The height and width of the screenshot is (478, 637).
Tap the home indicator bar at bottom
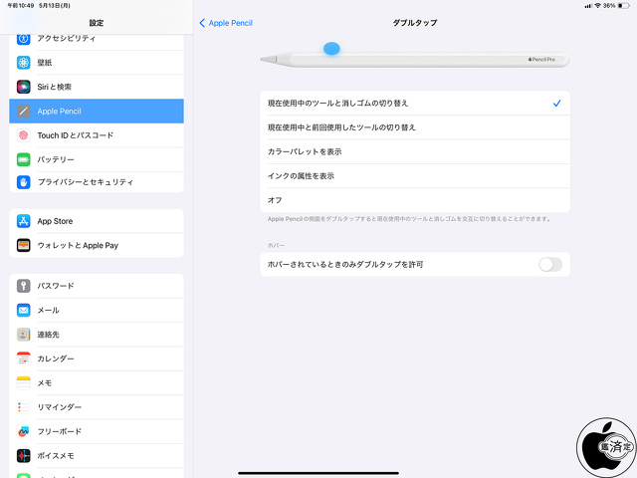pyautogui.click(x=318, y=473)
